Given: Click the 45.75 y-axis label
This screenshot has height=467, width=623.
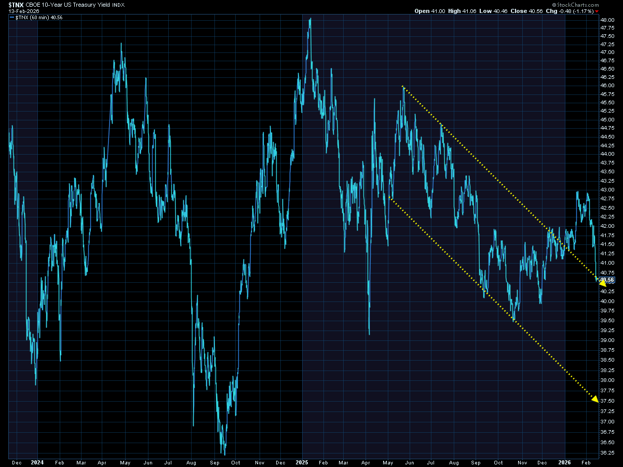Looking at the screenshot, I should click(x=608, y=93).
